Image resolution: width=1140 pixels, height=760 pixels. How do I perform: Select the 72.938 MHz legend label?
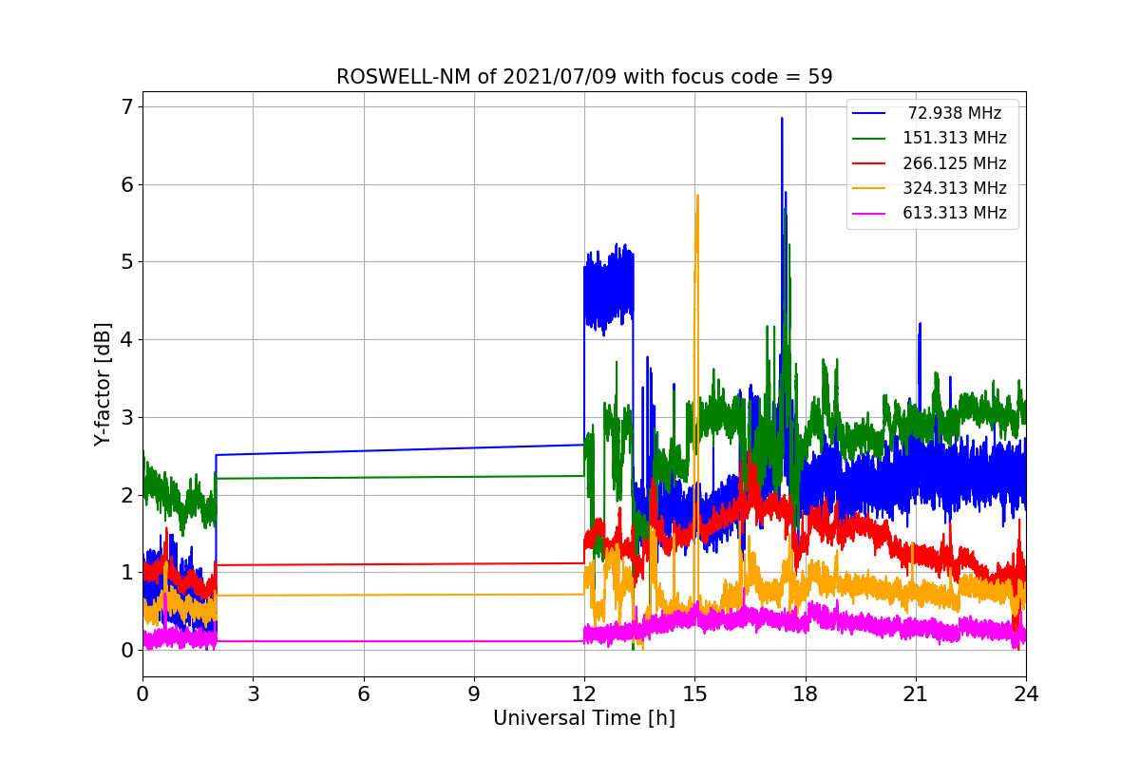click(x=955, y=113)
